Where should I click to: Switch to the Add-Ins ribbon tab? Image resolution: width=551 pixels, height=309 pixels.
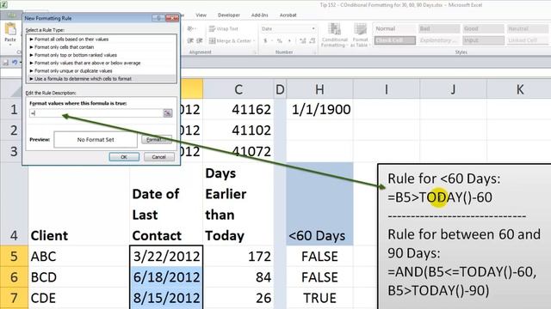(260, 15)
